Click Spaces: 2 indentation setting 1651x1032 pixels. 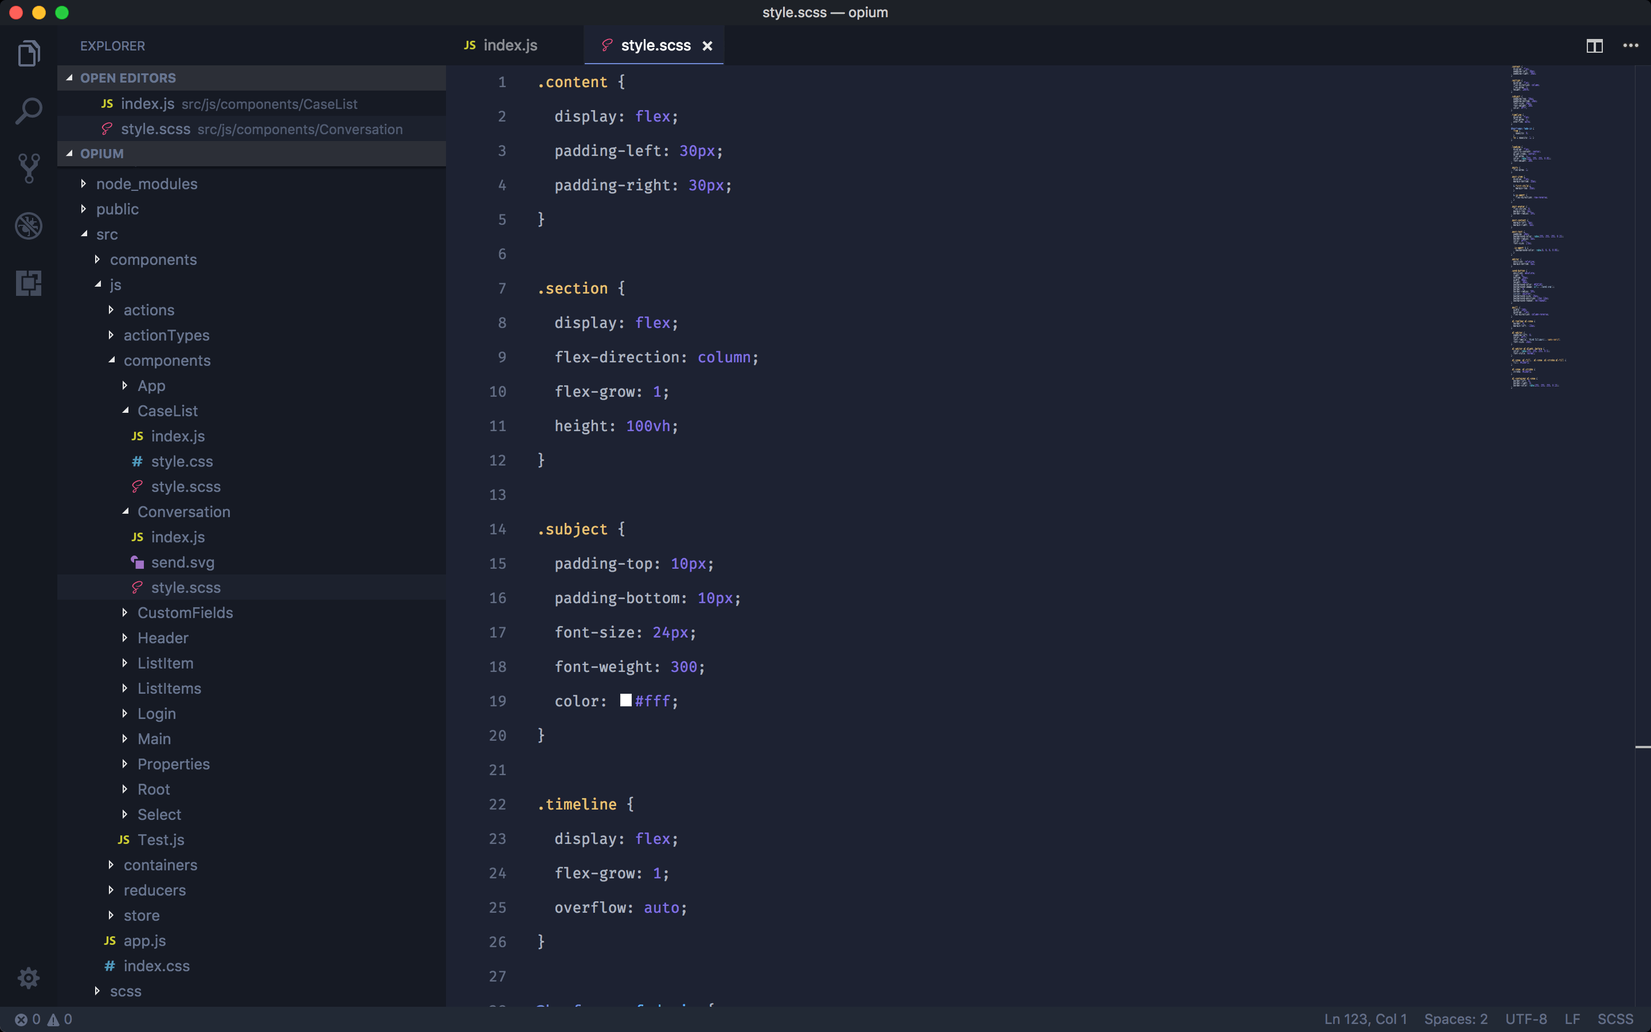click(1455, 1019)
